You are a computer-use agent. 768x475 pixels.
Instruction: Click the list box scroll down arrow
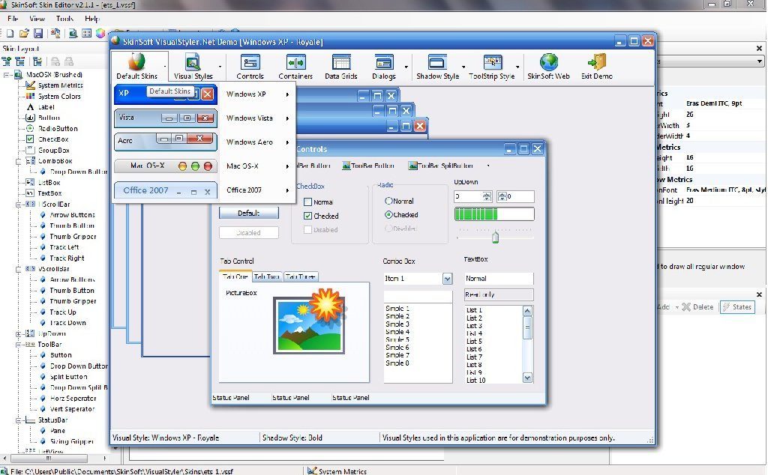point(527,378)
